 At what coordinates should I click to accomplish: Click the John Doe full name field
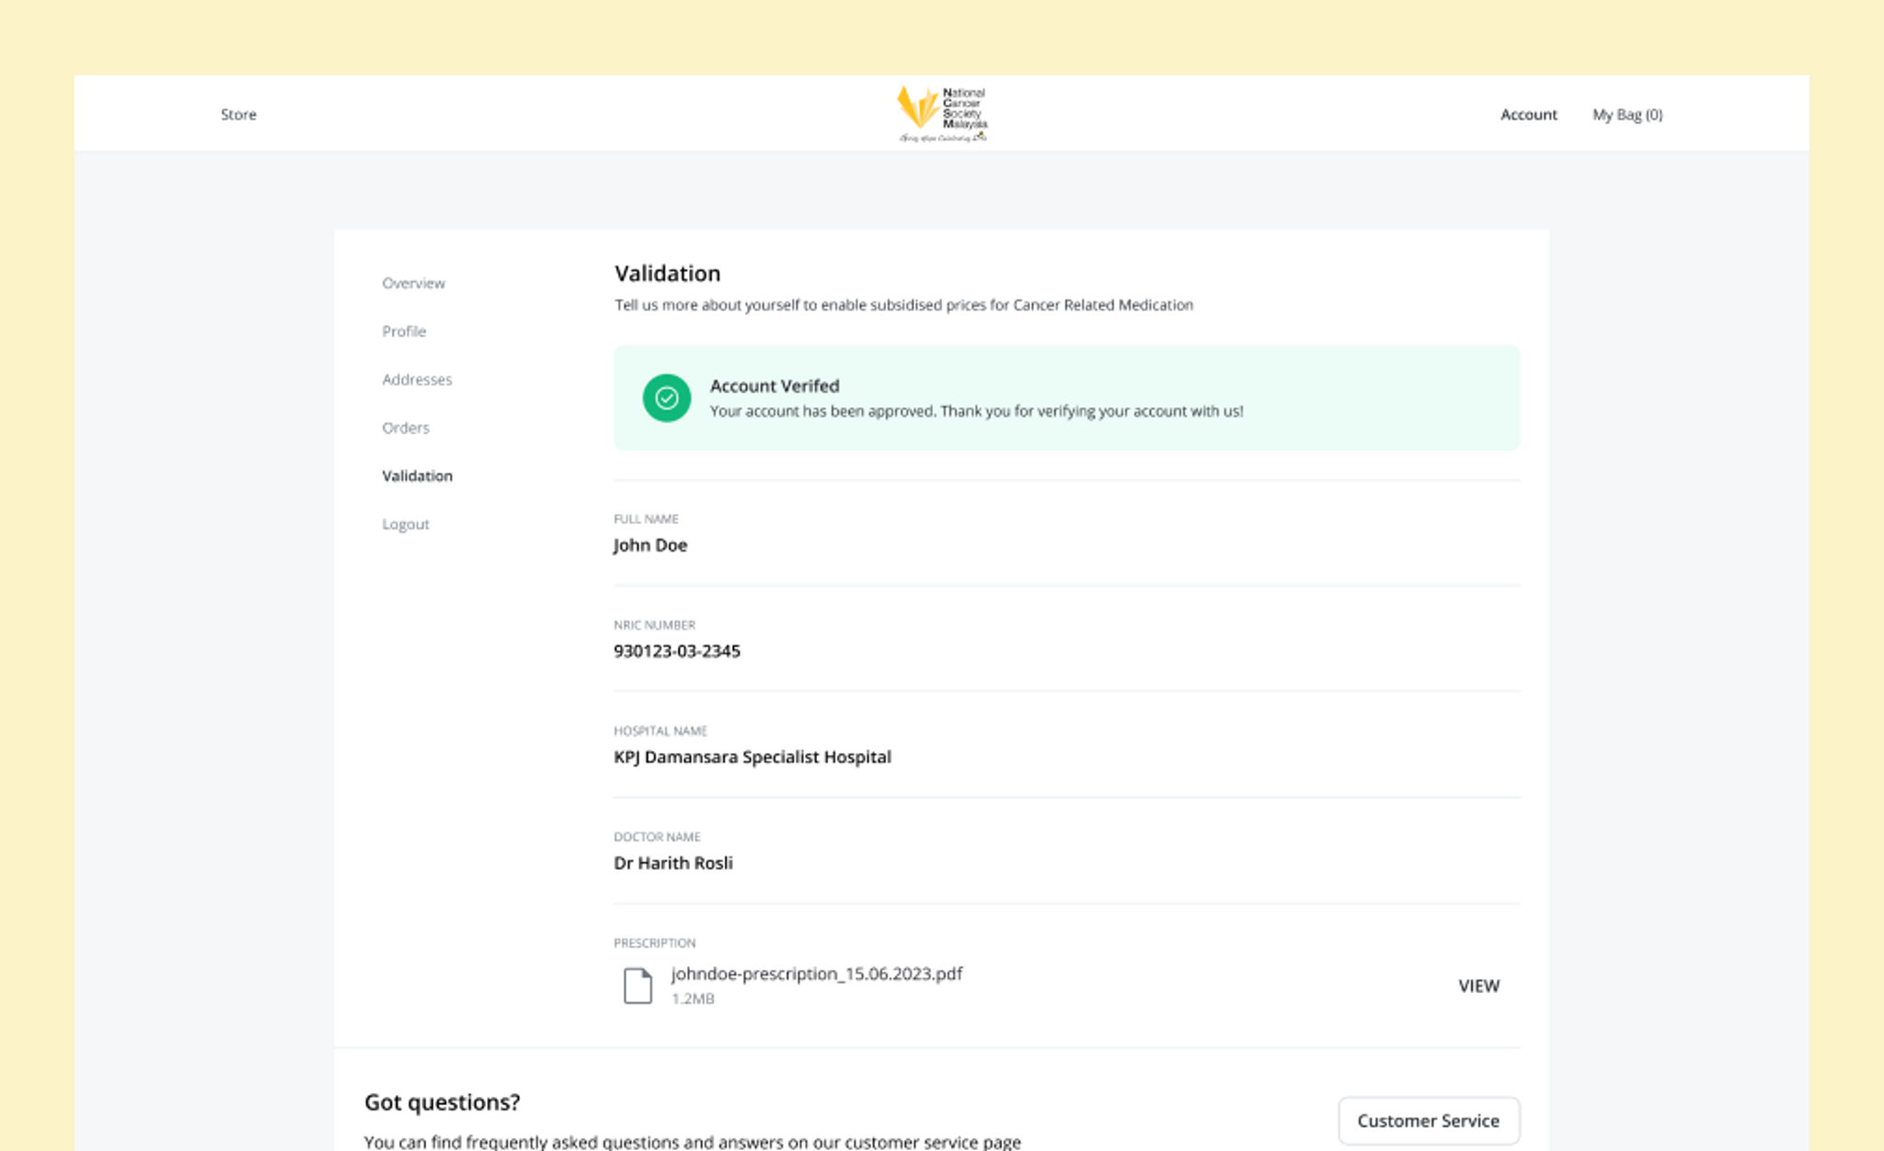pyautogui.click(x=650, y=545)
